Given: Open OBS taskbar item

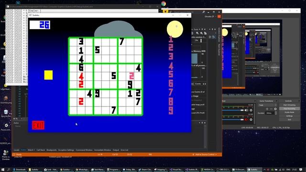Looking at the screenshot, I should pos(223,170).
